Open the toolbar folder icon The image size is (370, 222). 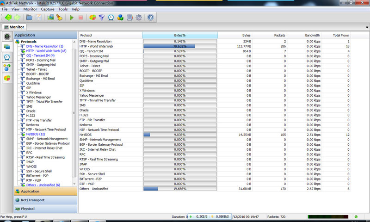tap(29, 18)
